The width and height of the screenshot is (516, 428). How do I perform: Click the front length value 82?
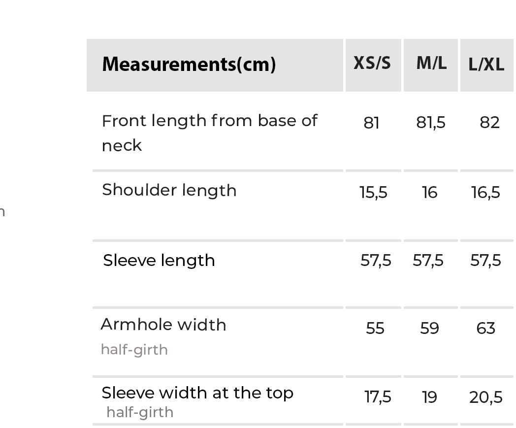[490, 123]
